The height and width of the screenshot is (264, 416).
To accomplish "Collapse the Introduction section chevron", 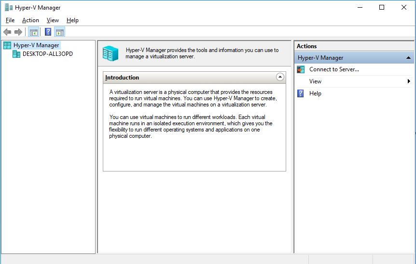I will 280,77.
